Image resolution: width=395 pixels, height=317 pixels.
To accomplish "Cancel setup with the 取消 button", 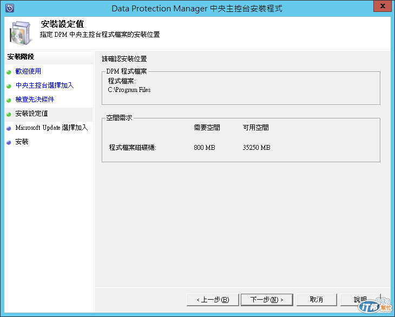I will [x=317, y=300].
